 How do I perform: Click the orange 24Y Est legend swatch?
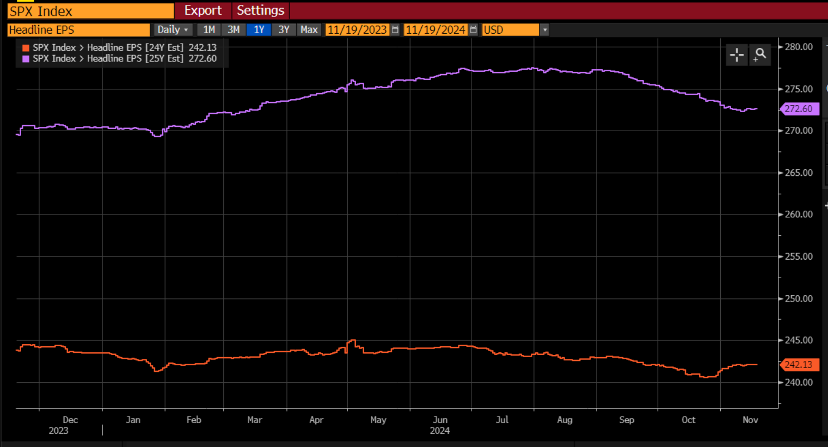click(x=26, y=48)
